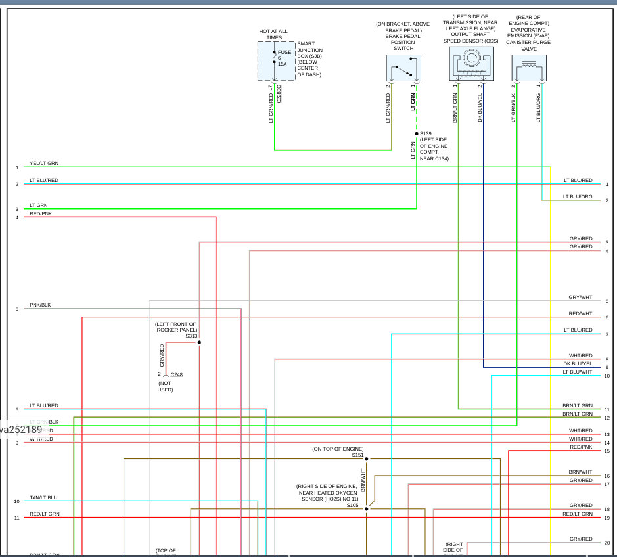
Task: Select the Smart Junction Box description text
Action: [x=309, y=58]
